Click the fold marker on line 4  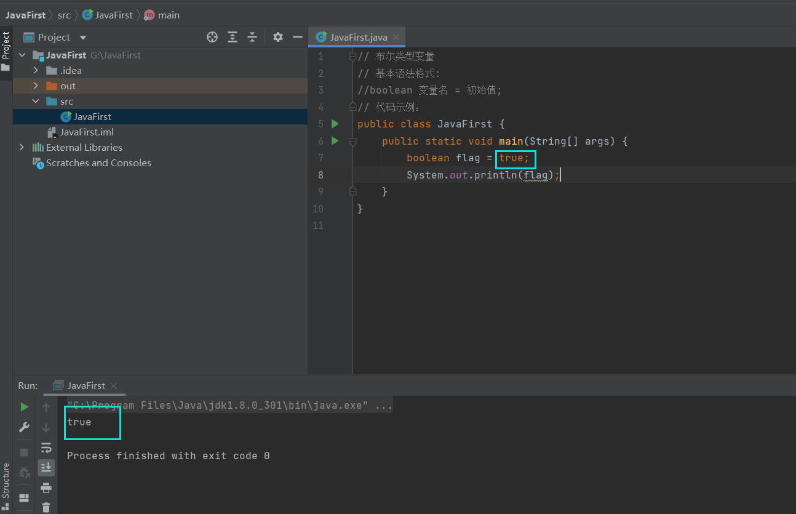pos(352,107)
